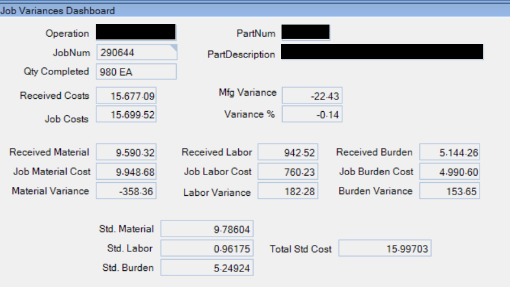
Task: Click the Operation label
Action: click(x=67, y=34)
